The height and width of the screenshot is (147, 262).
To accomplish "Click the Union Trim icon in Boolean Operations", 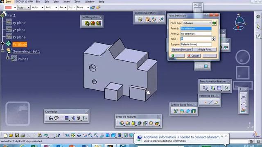I will coord(154,19).
